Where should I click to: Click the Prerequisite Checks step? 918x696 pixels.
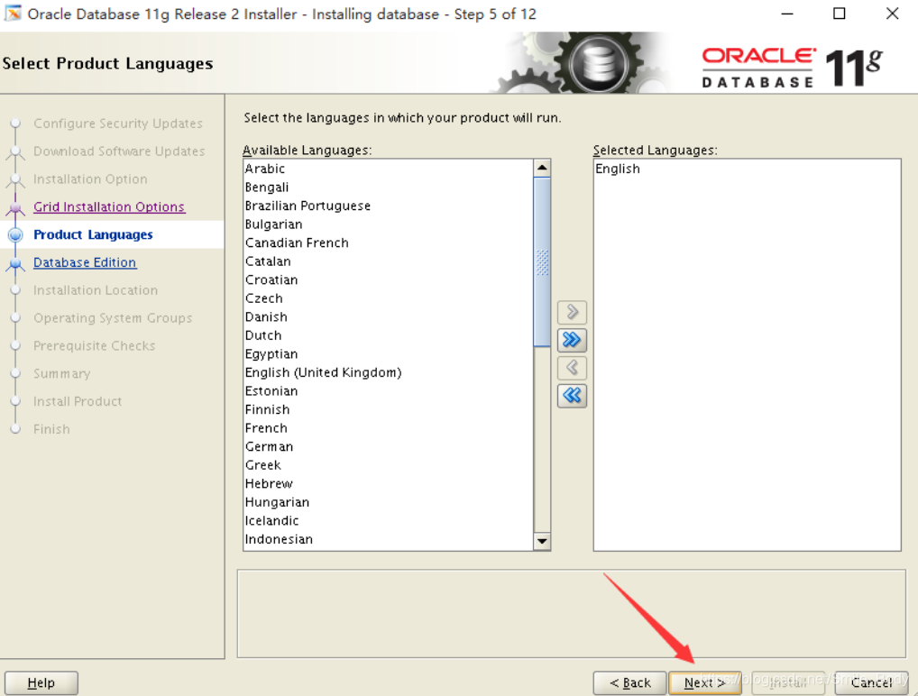[95, 346]
